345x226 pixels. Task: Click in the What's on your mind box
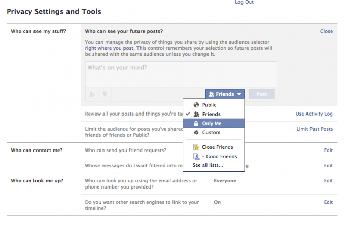tap(181, 74)
